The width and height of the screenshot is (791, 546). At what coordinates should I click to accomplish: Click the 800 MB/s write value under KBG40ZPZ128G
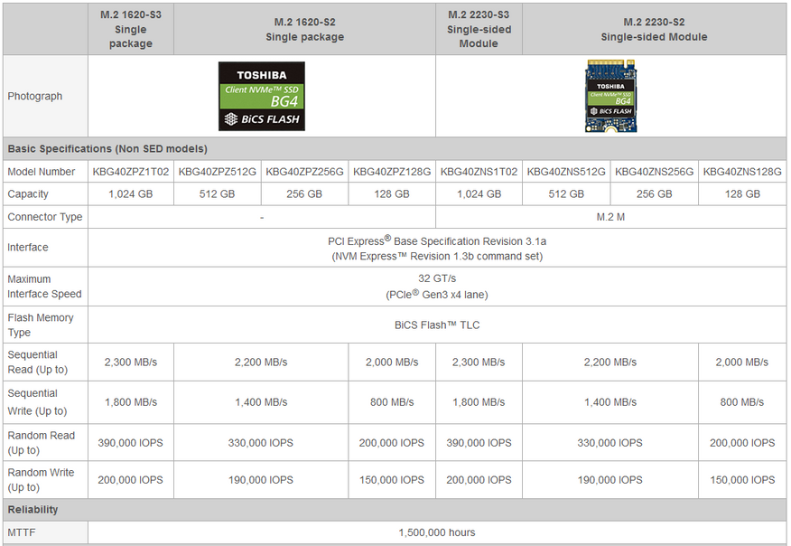(392, 402)
